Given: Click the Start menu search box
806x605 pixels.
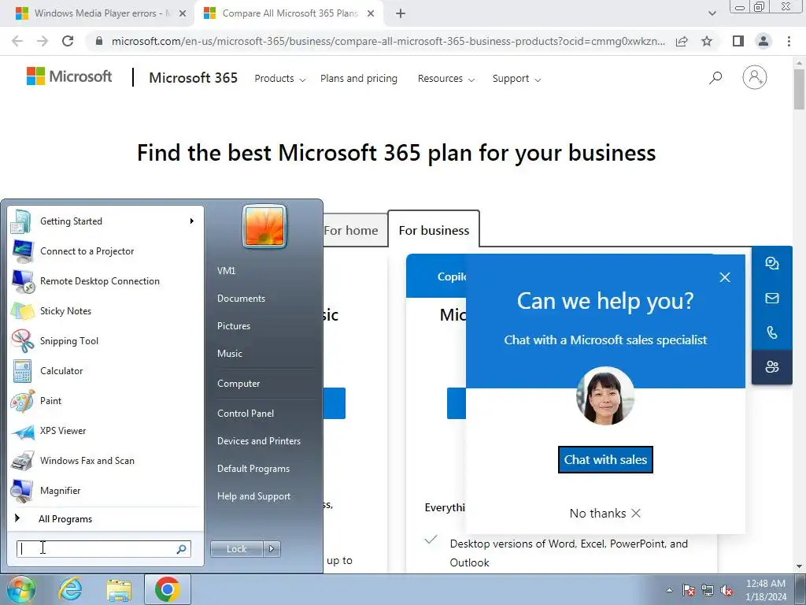Looking at the screenshot, I should 103,549.
